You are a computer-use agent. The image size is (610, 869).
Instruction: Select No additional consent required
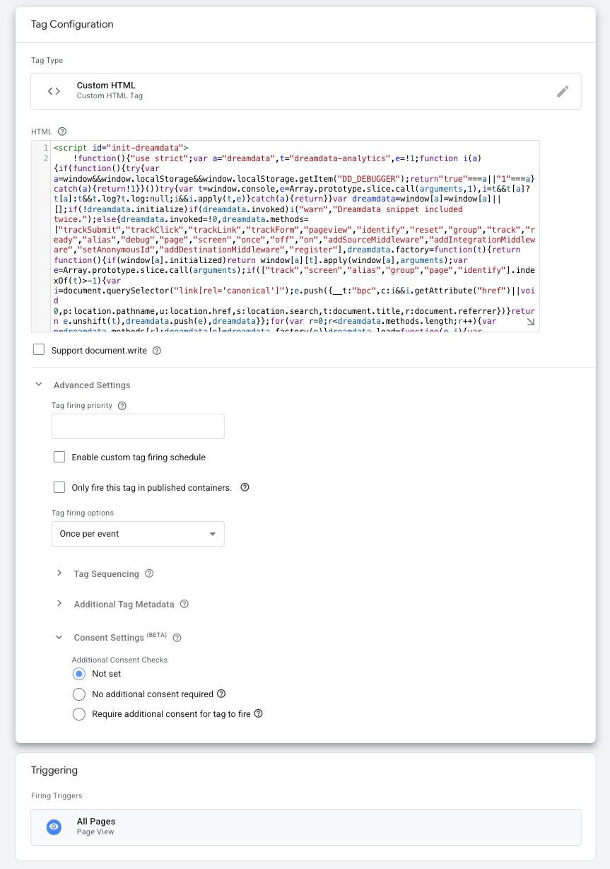click(78, 694)
